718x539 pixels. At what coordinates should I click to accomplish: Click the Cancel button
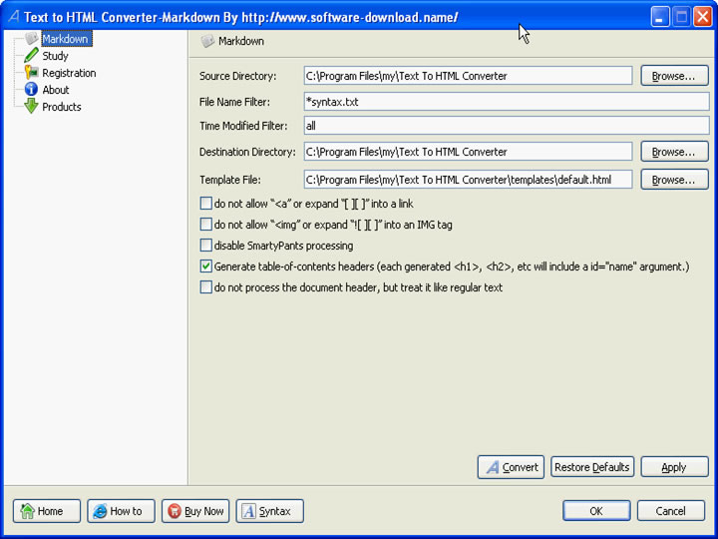coord(671,511)
